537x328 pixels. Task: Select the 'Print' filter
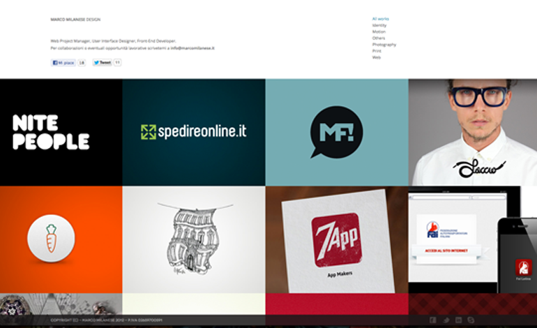point(377,51)
